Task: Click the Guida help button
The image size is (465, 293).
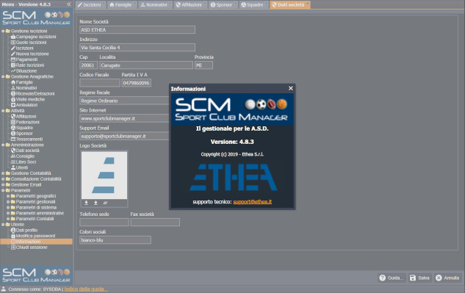Action: [x=392, y=278]
